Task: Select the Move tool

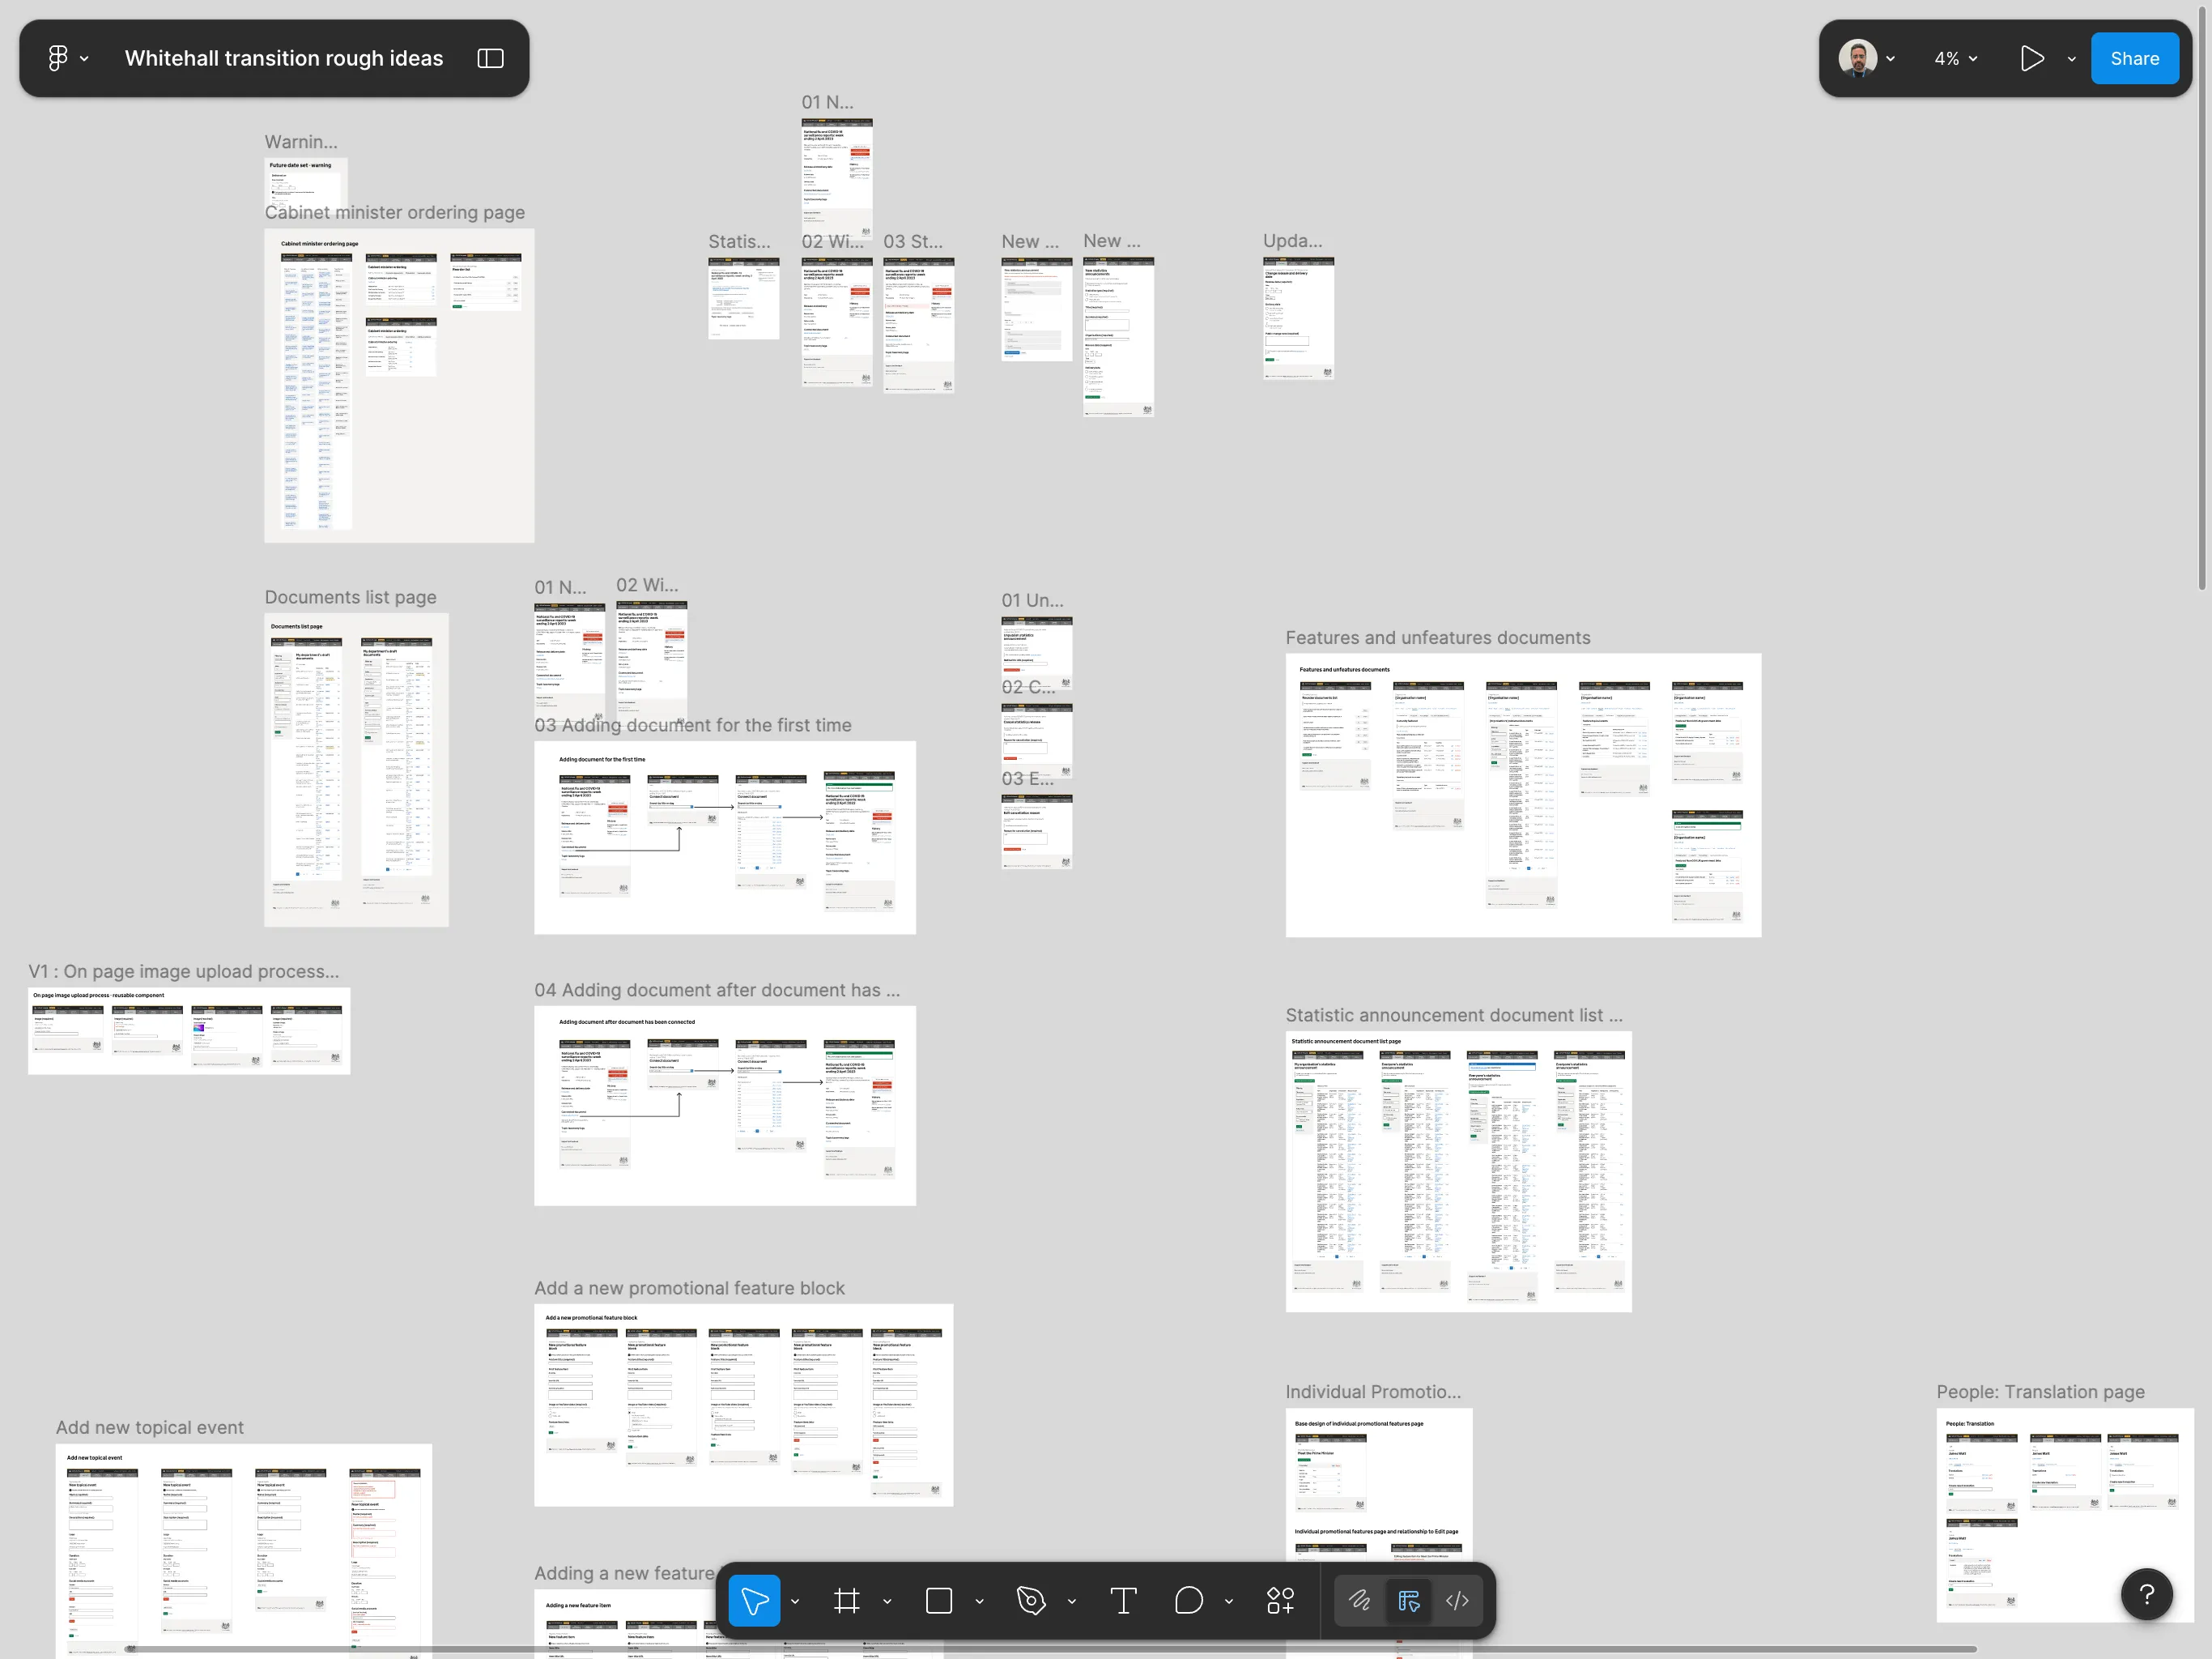Action: click(x=754, y=1600)
